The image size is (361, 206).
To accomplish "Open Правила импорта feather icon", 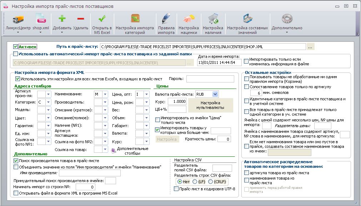I will (166, 19).
